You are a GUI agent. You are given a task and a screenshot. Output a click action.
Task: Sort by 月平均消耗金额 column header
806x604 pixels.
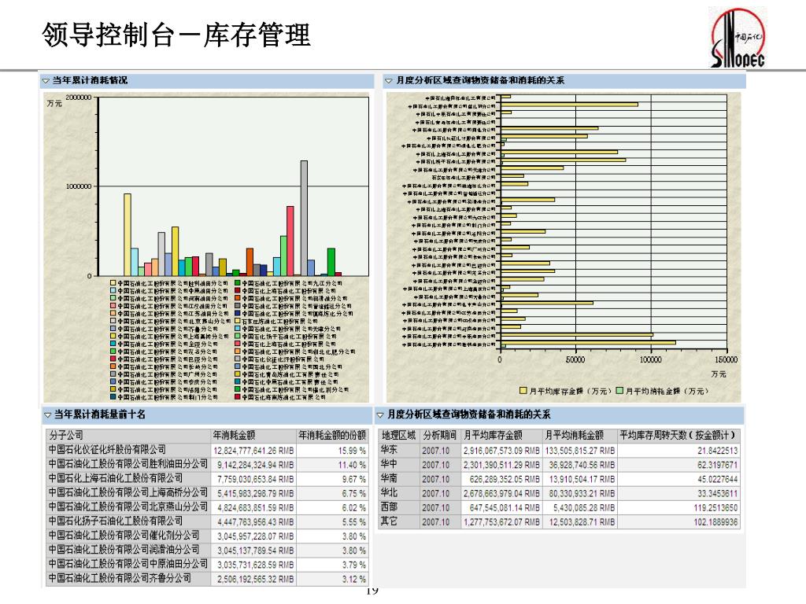pos(580,436)
